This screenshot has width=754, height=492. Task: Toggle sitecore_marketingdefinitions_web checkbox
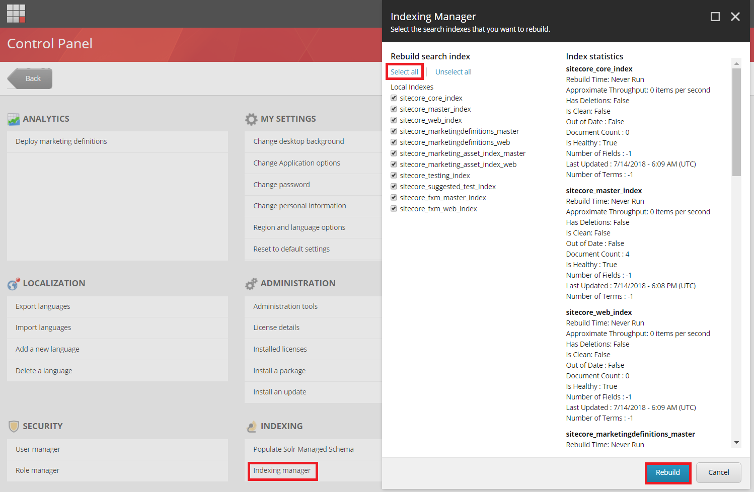coord(394,142)
